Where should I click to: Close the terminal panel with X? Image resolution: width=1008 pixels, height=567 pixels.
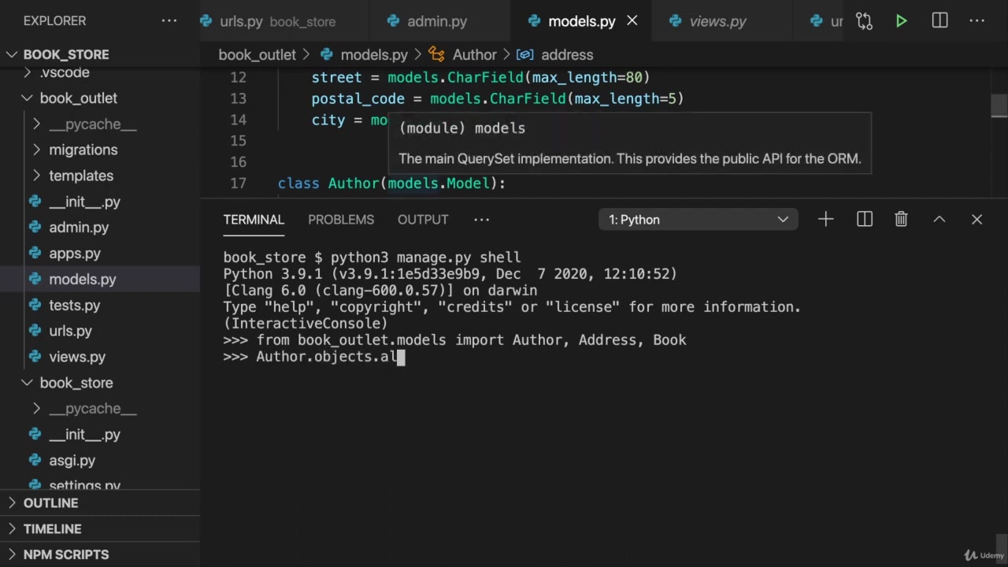(x=976, y=220)
